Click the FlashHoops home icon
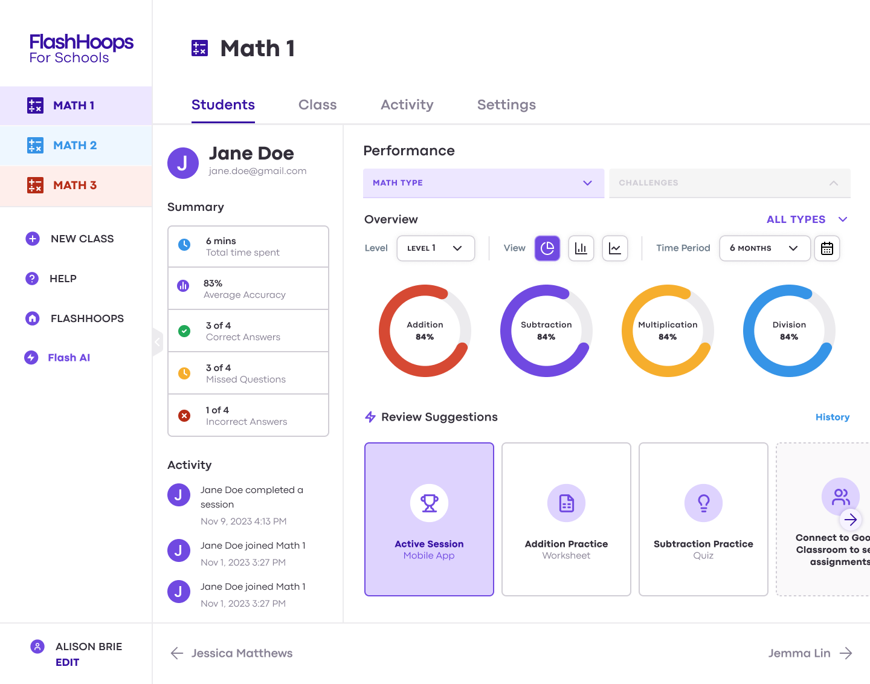 [x=33, y=318]
